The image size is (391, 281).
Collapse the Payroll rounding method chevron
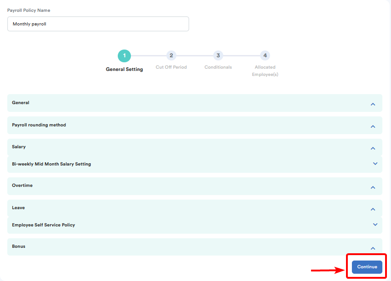point(373,126)
